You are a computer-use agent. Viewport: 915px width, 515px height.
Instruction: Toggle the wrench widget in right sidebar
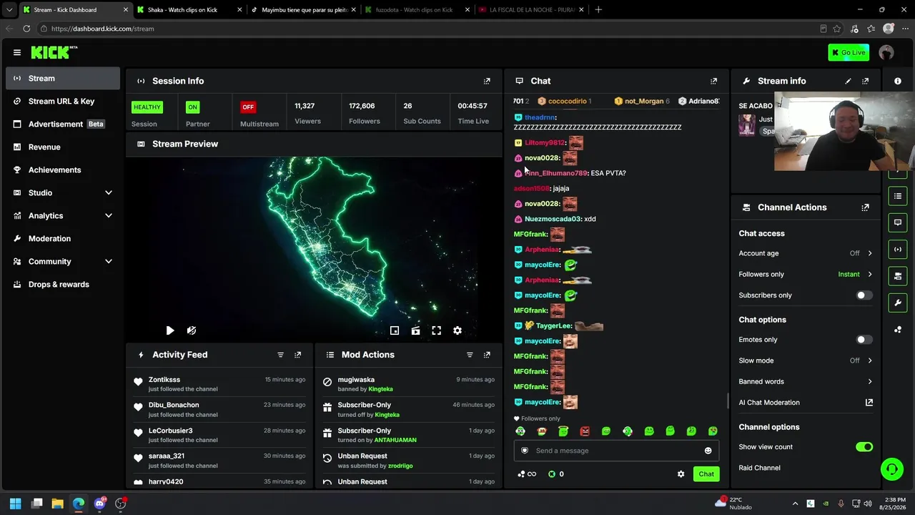pos(898,303)
